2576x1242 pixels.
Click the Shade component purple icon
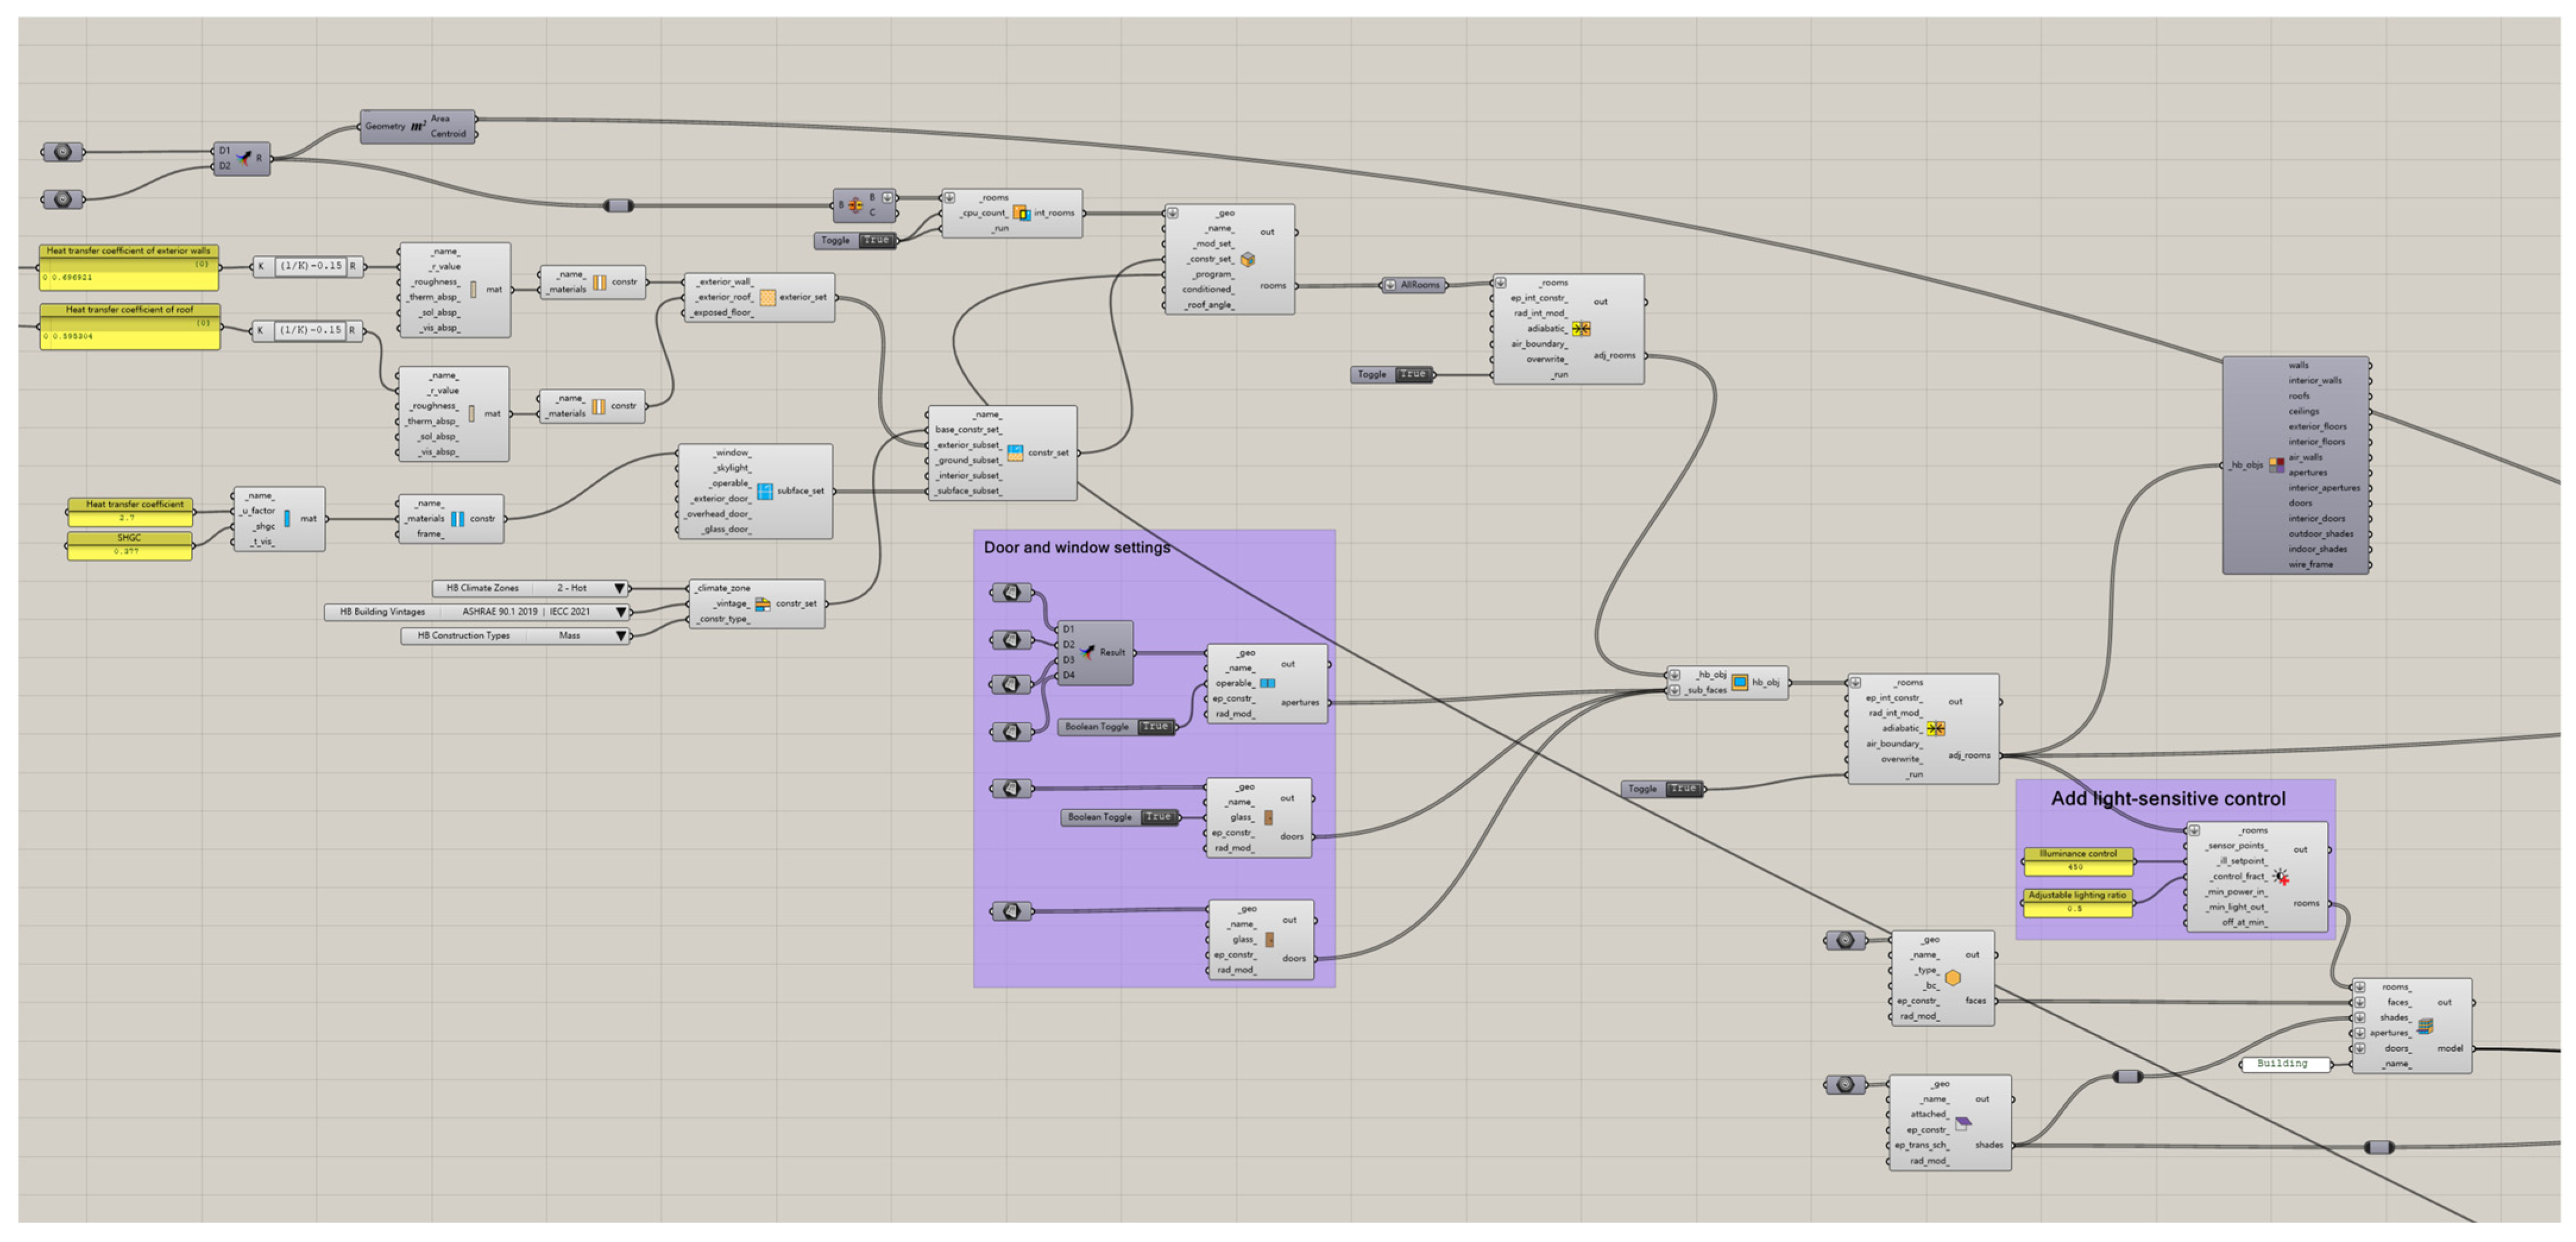(1962, 1123)
